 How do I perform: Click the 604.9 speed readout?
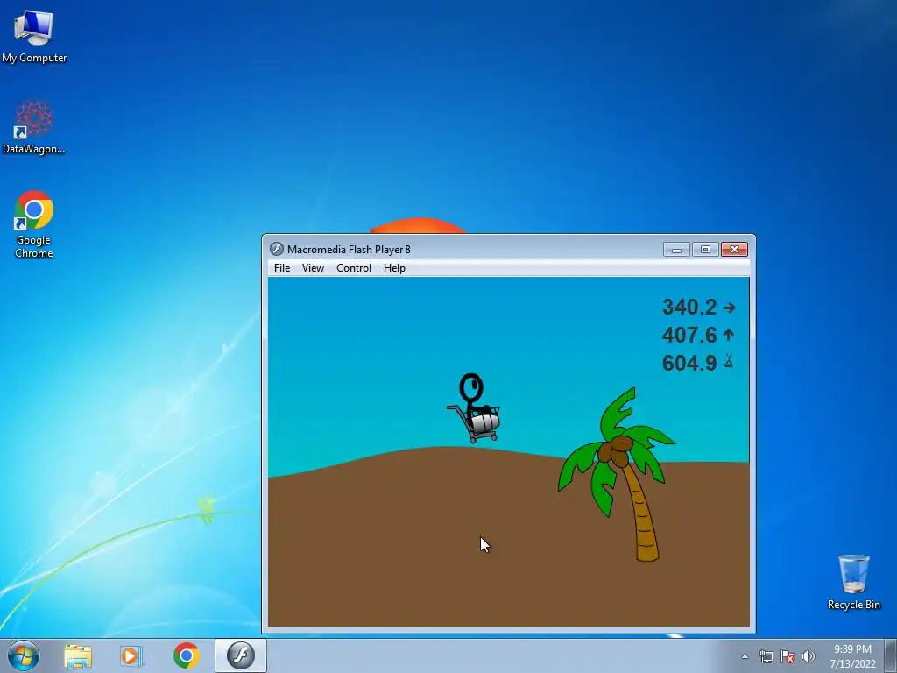click(x=689, y=363)
